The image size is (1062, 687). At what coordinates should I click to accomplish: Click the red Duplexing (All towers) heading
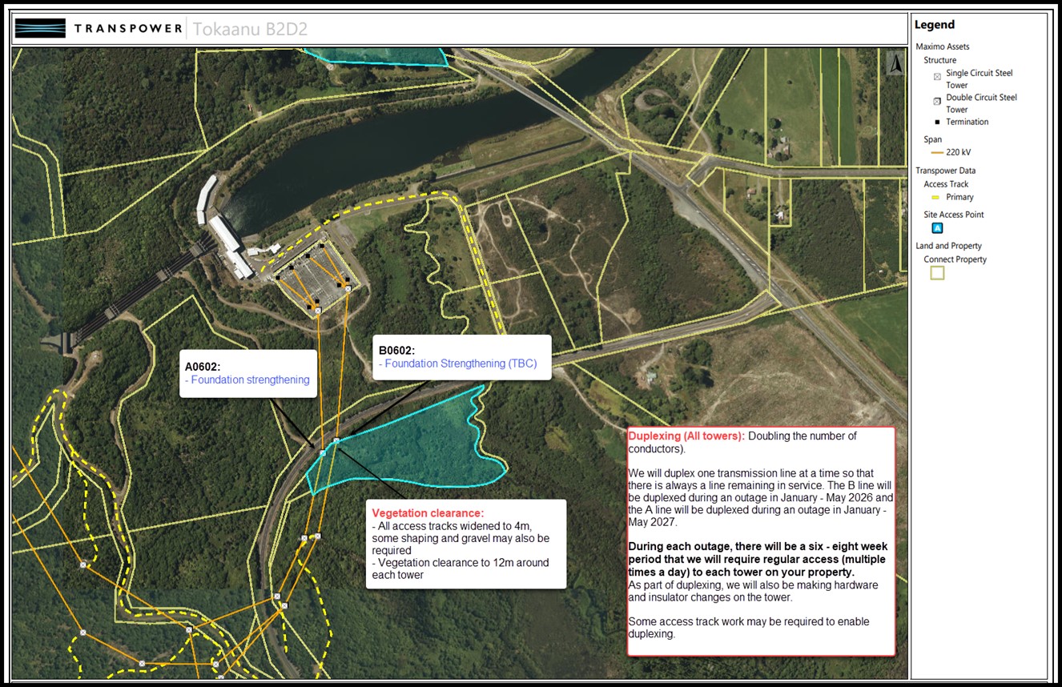tap(686, 436)
